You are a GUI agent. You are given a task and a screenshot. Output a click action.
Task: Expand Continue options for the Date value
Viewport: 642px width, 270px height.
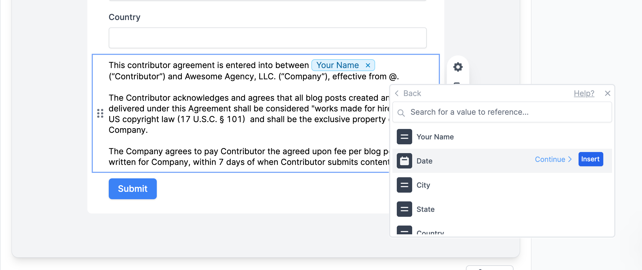point(553,159)
